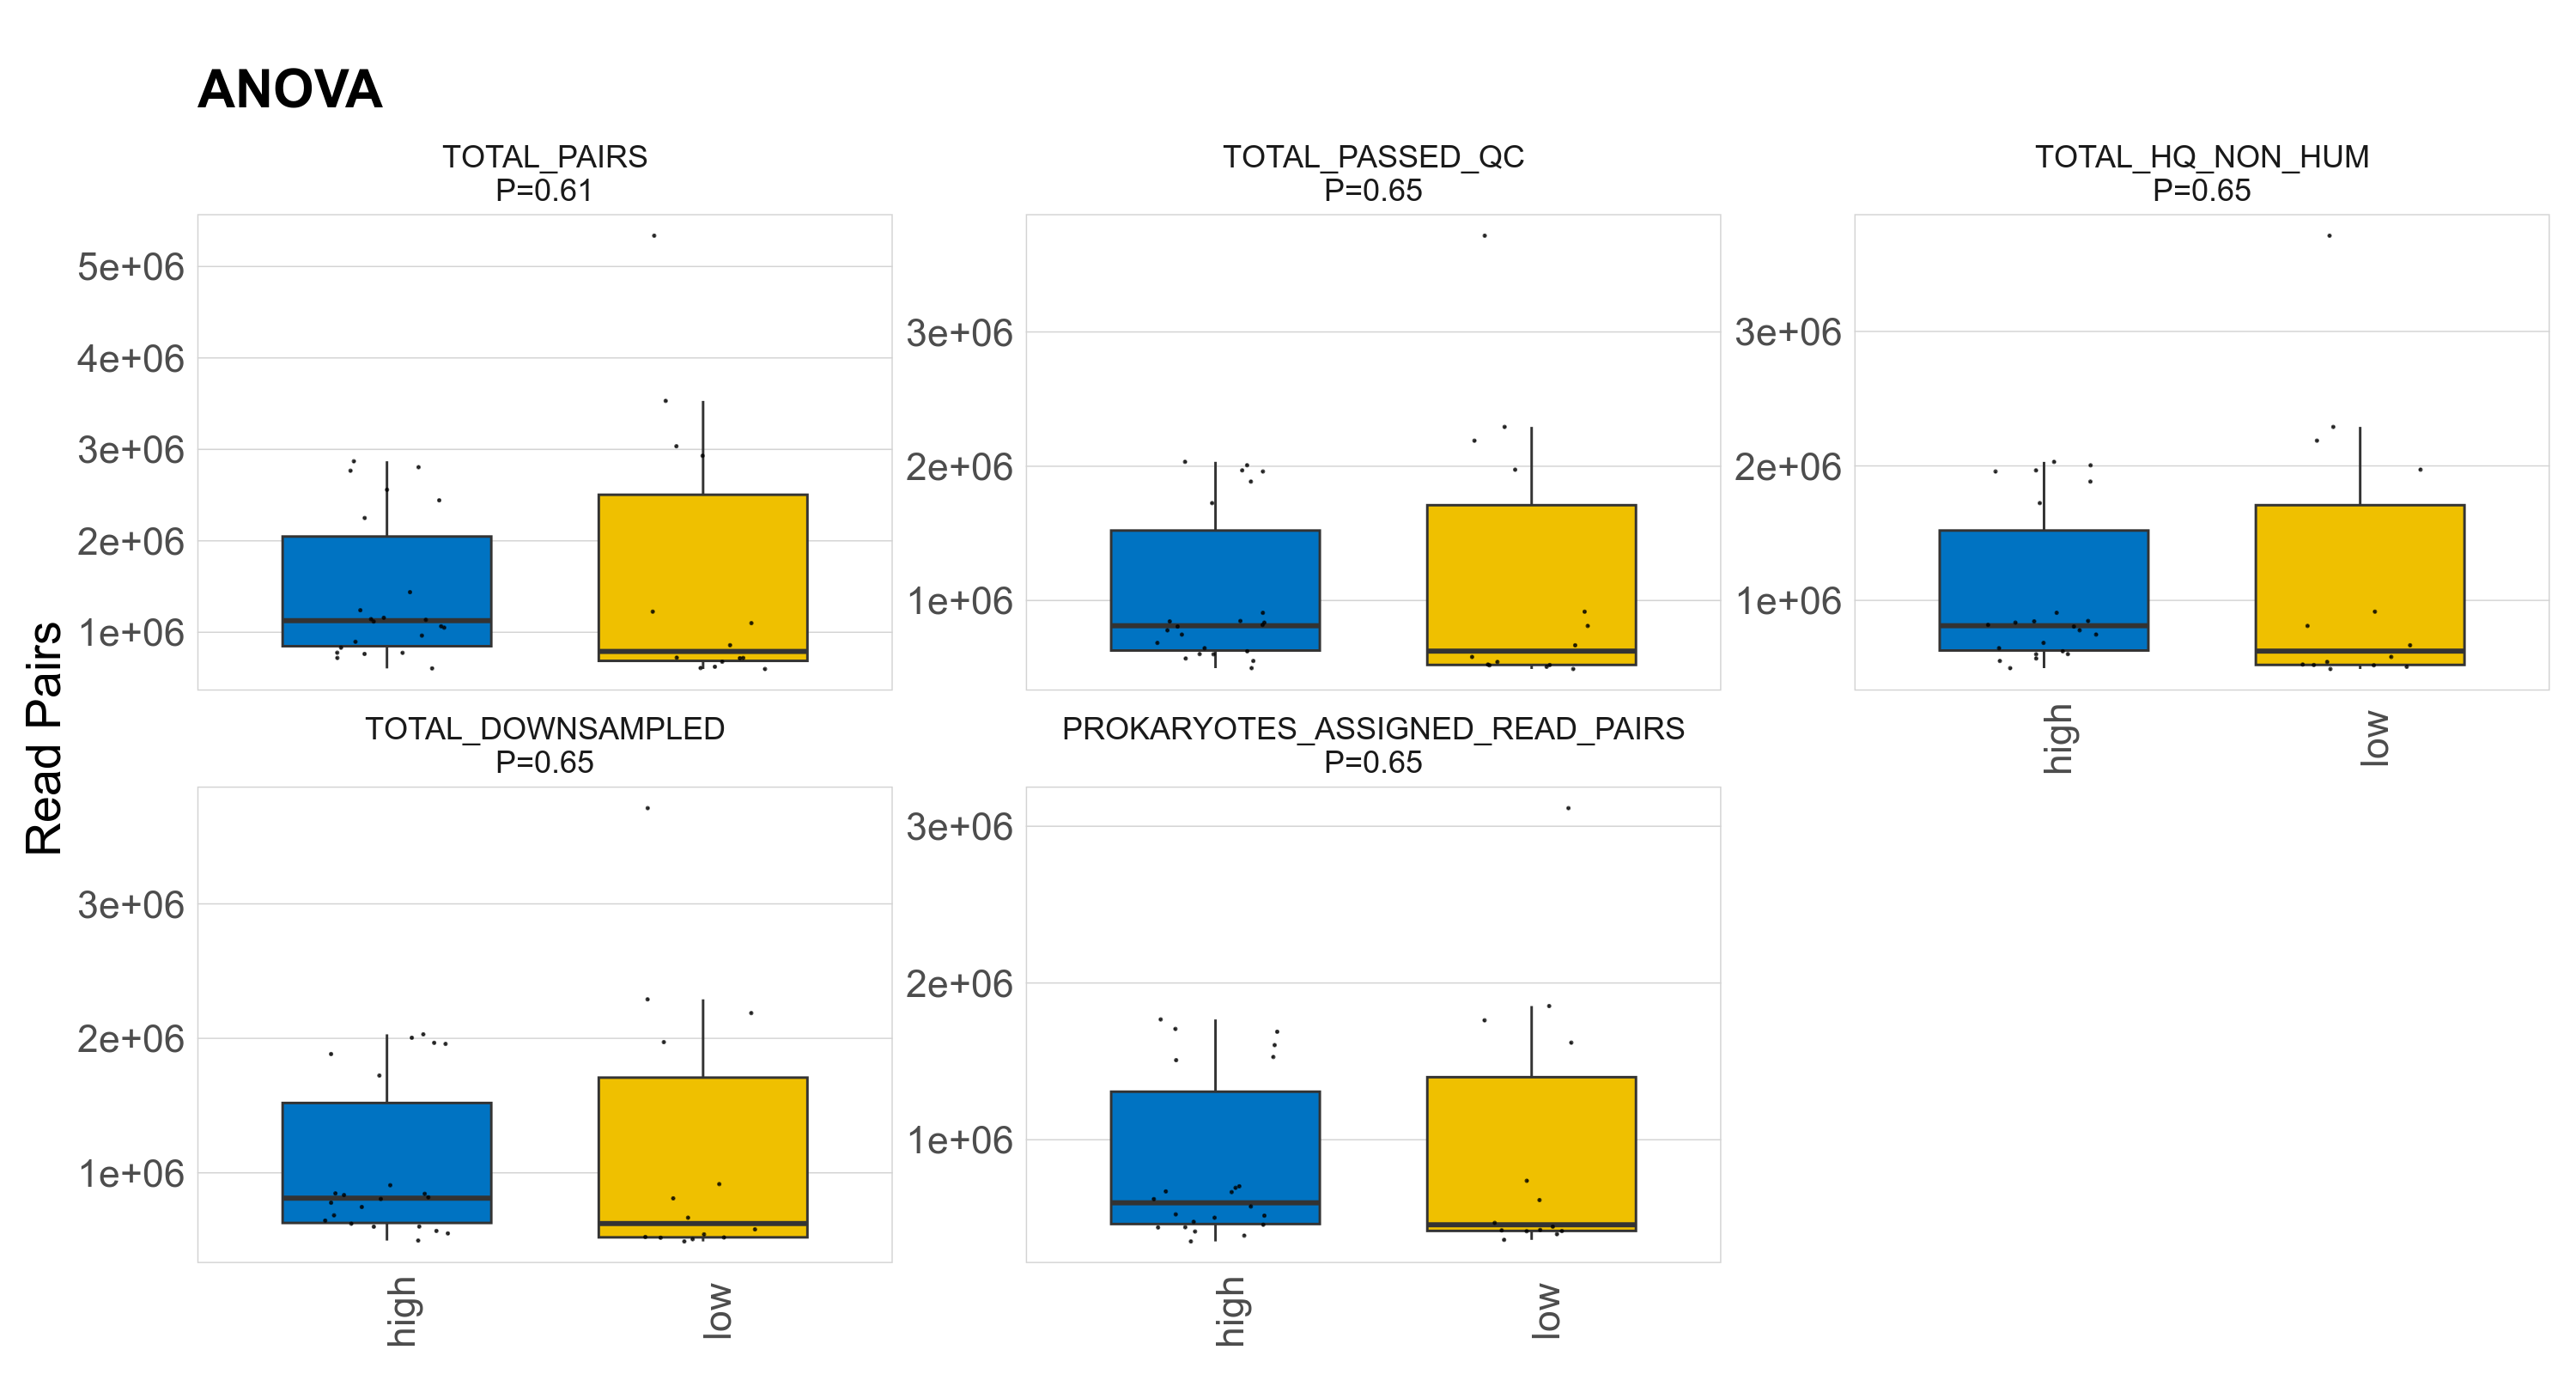The height and width of the screenshot is (1374, 2576).
Task: Select the TOTAL_HQ_NON_HUM panel title
Action: (2201, 157)
